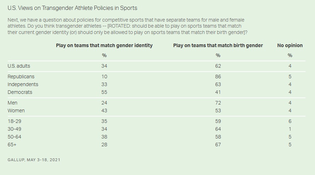Image resolution: width=315 pixels, height=175 pixels.
Task: Click the "Play on teams that match gender identity" header
Action: point(104,45)
